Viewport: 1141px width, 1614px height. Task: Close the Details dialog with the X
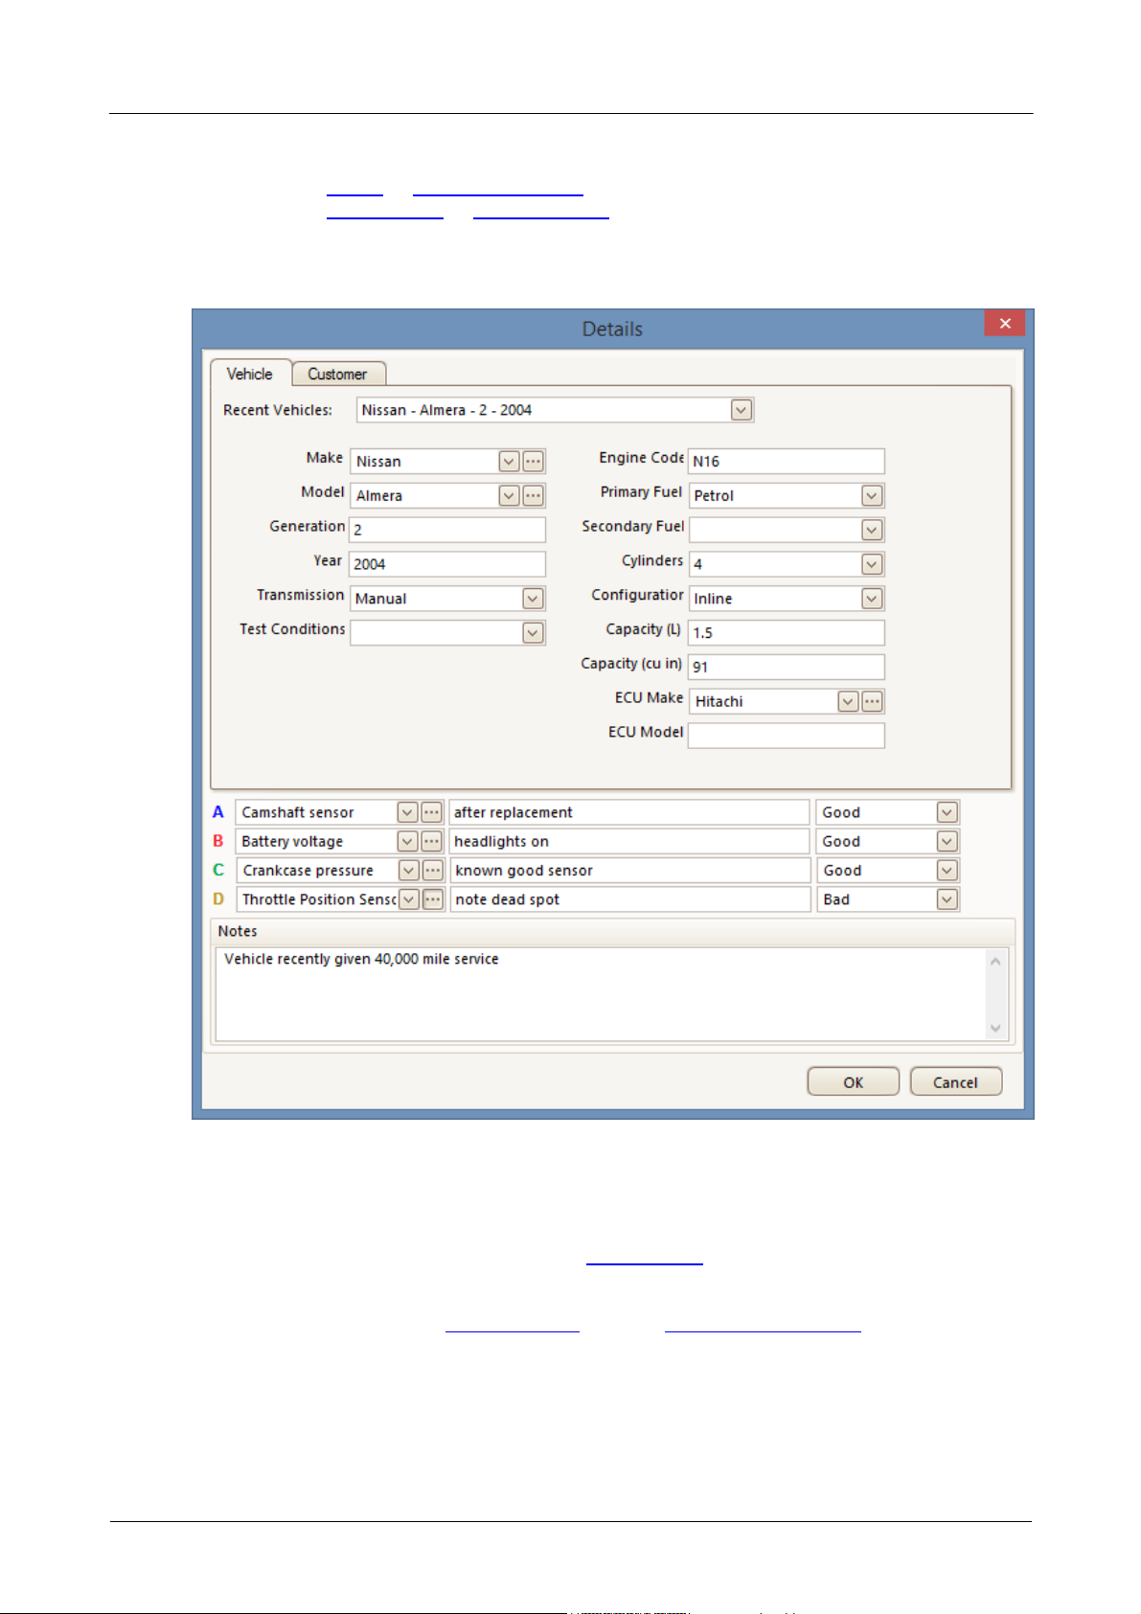pos(1005,324)
